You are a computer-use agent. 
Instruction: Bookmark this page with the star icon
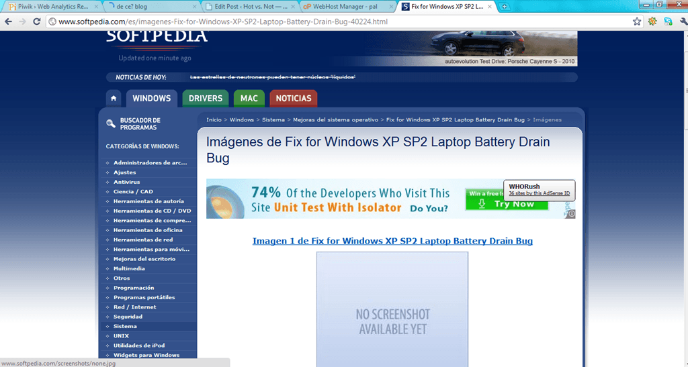coord(637,21)
